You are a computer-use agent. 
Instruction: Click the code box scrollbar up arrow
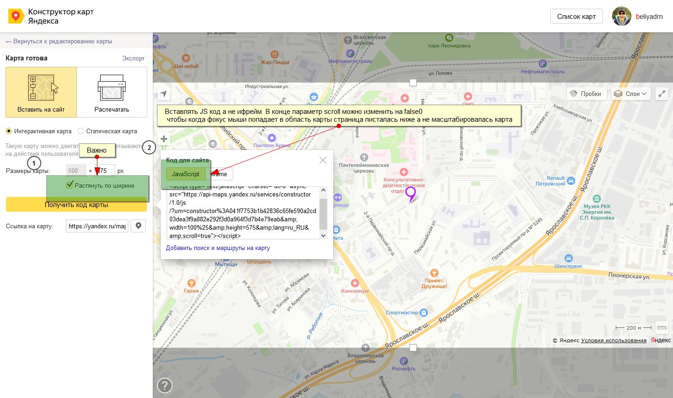323,190
